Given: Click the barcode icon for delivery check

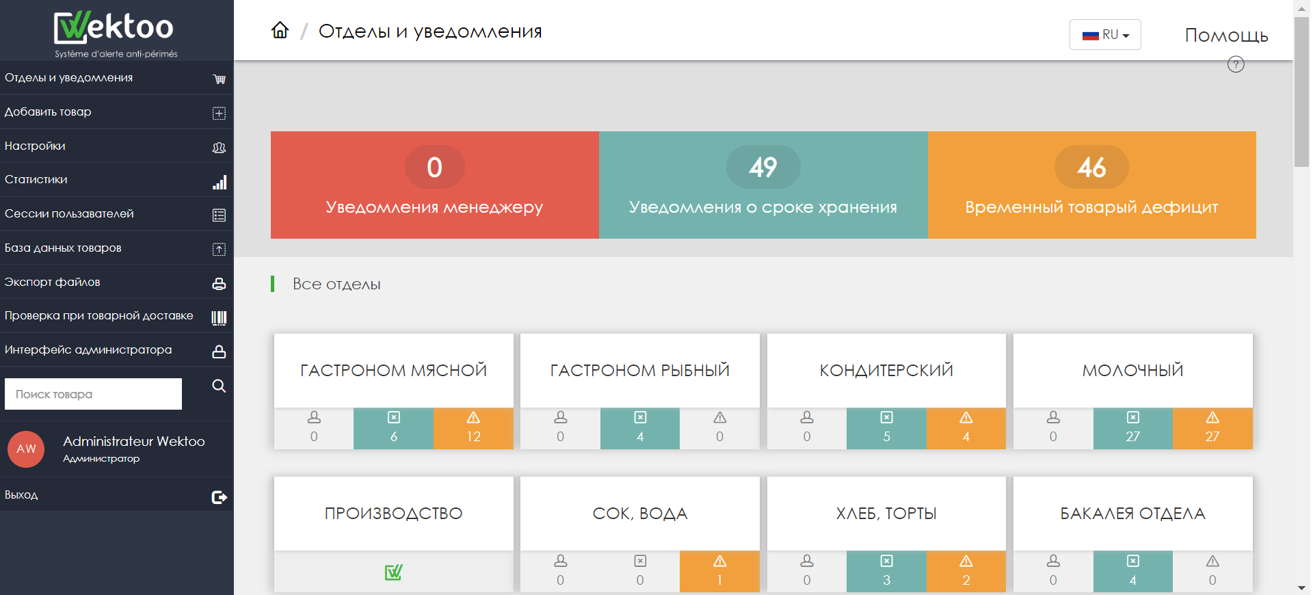Looking at the screenshot, I should [x=219, y=317].
